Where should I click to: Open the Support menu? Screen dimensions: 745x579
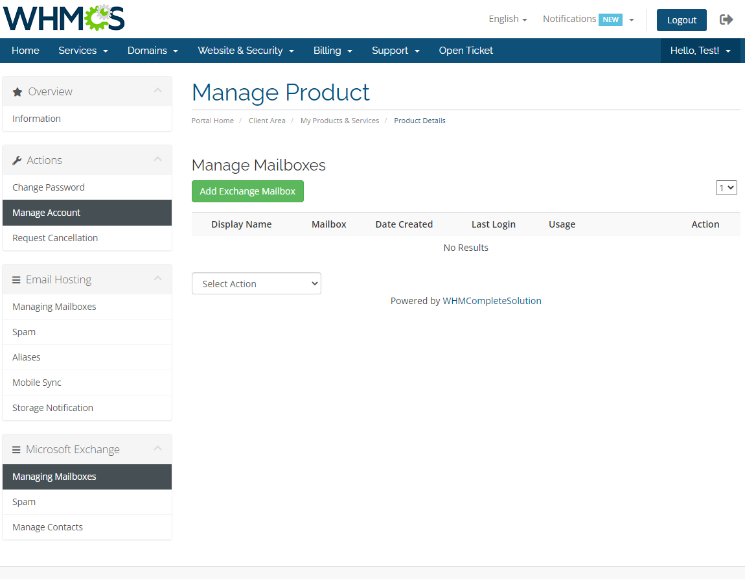click(395, 51)
